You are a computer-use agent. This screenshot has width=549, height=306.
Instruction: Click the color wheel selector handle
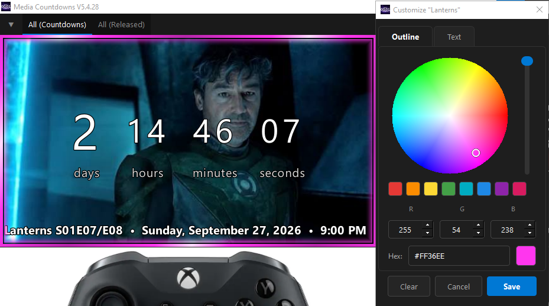point(476,153)
